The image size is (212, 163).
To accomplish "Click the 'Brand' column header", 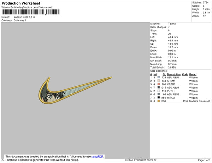I will point(193,74).
